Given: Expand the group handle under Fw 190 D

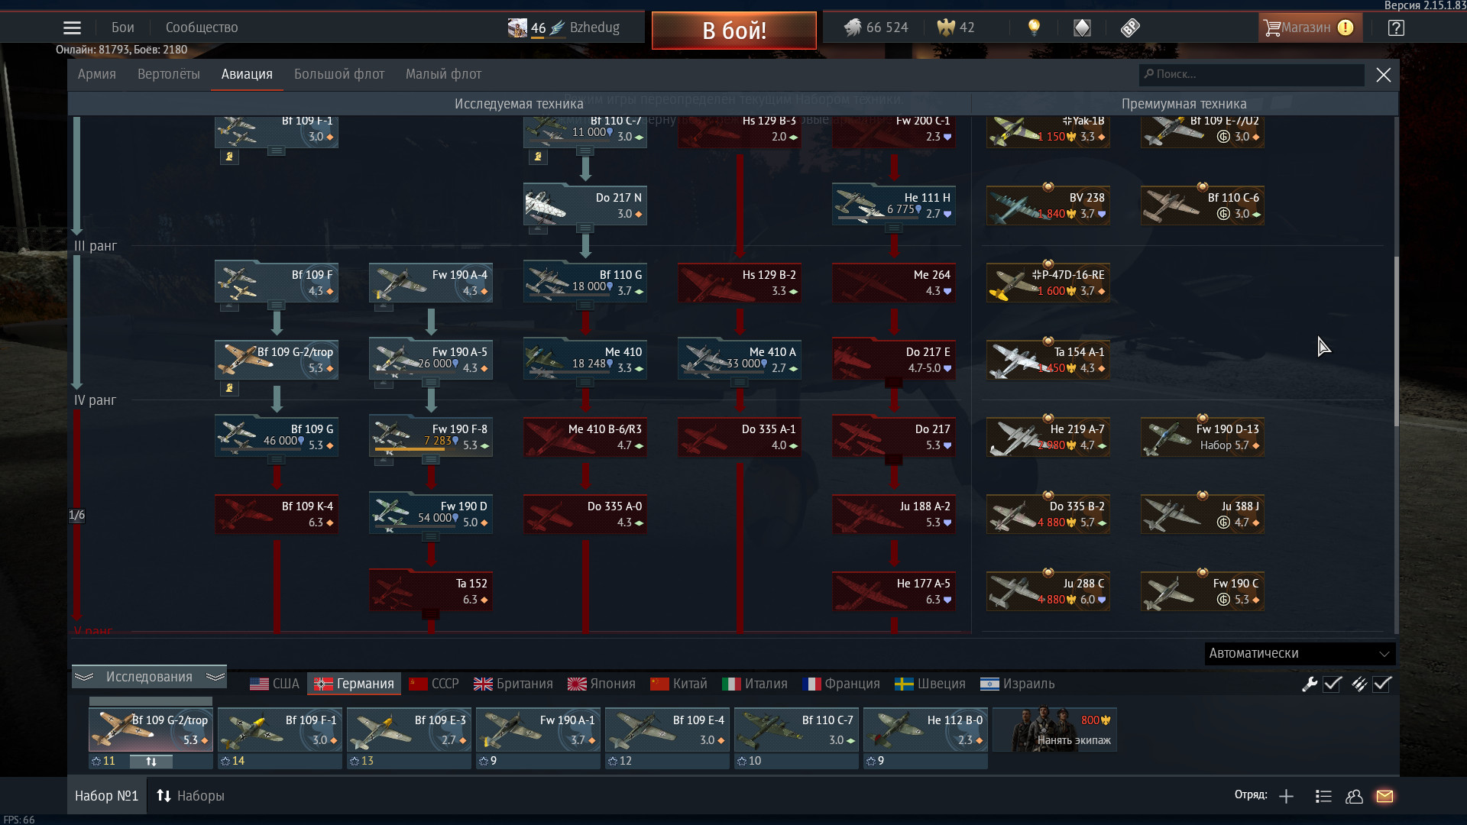Looking at the screenshot, I should tap(431, 536).
